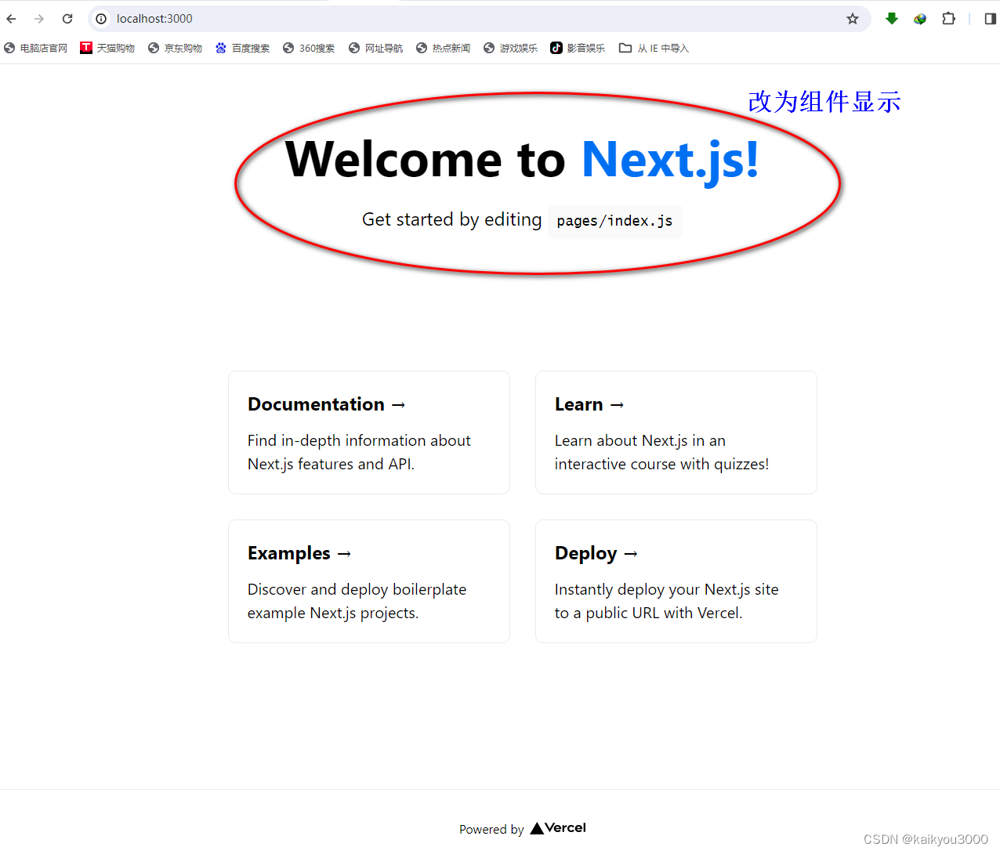Viewport: 1000px width, 854px height.
Task: Open the Examples card
Action: click(x=369, y=581)
